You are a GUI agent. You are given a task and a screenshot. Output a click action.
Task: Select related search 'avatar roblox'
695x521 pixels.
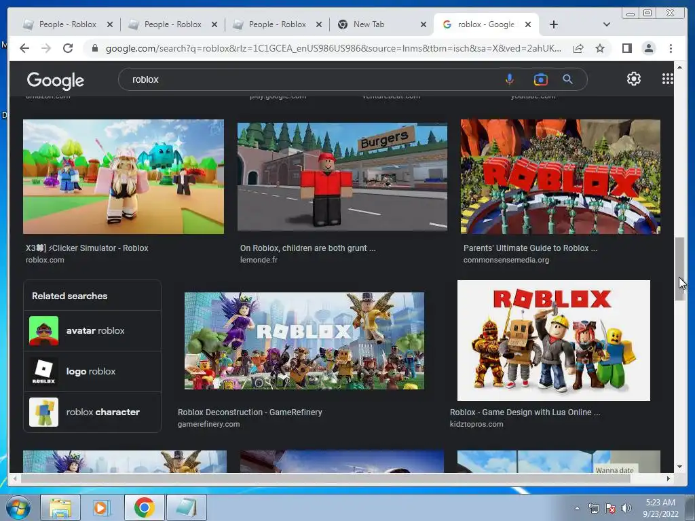click(x=92, y=330)
